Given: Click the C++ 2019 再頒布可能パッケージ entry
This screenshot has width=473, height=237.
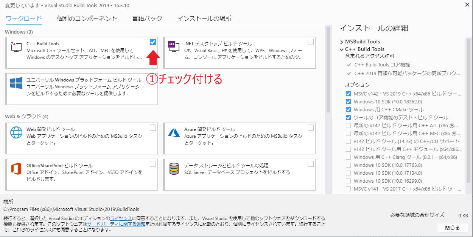Looking at the screenshot, I should [x=407, y=73].
